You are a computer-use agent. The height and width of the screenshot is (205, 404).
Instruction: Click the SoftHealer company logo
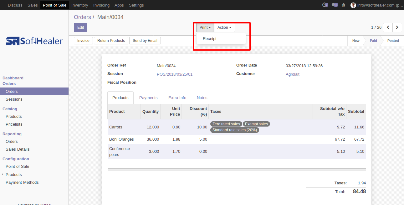click(x=34, y=41)
